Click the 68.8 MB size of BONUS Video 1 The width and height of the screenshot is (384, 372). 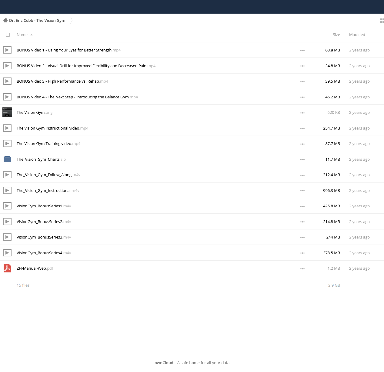pyautogui.click(x=333, y=50)
